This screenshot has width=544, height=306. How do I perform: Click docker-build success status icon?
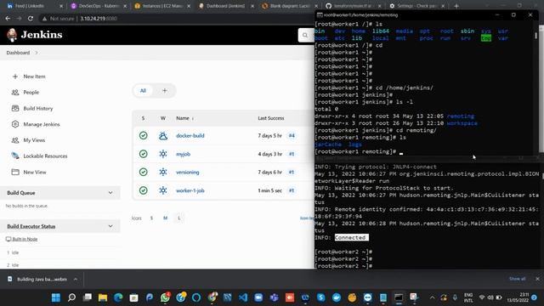point(144,136)
